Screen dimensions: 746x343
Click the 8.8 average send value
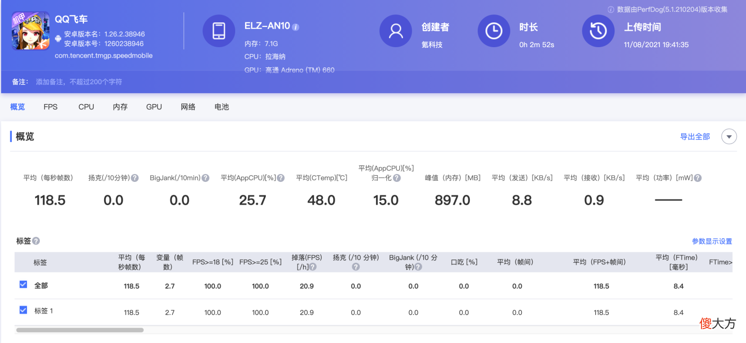(522, 201)
